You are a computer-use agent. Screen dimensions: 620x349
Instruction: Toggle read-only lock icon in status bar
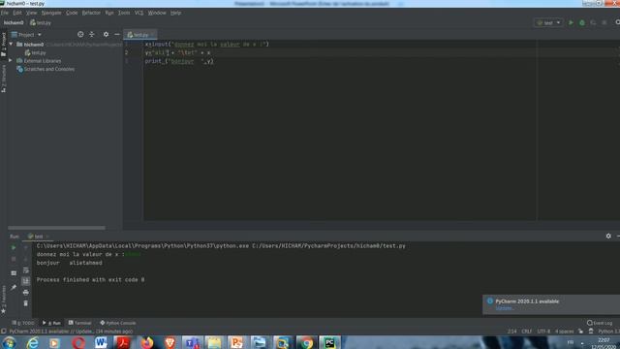click(580, 332)
